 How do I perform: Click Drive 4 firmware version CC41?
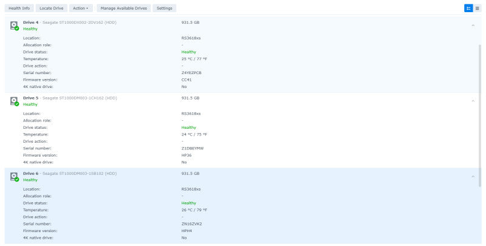click(x=187, y=80)
